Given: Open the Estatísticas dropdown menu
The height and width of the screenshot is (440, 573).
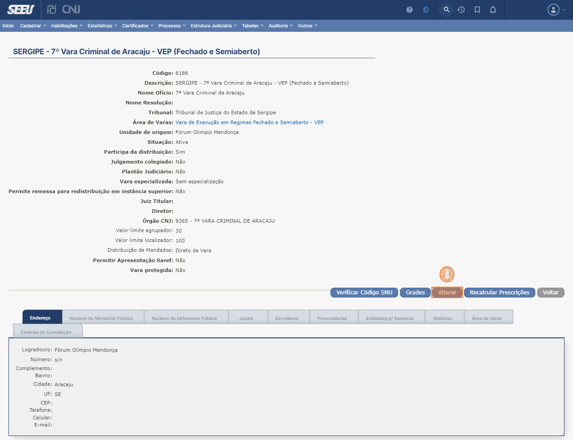Looking at the screenshot, I should pyautogui.click(x=102, y=26).
